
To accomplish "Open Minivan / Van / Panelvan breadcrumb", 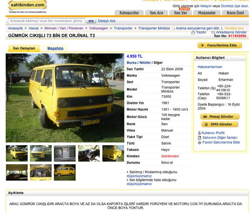I will (x=64, y=28).
